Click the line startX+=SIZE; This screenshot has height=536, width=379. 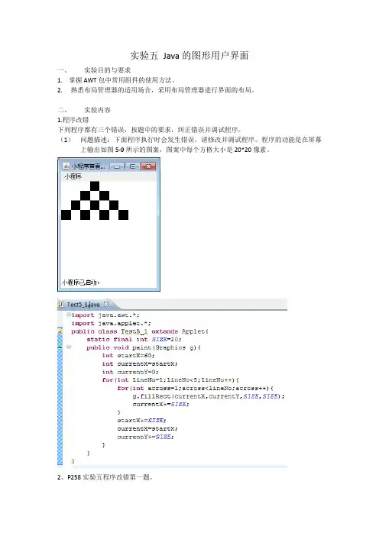[x=141, y=421]
